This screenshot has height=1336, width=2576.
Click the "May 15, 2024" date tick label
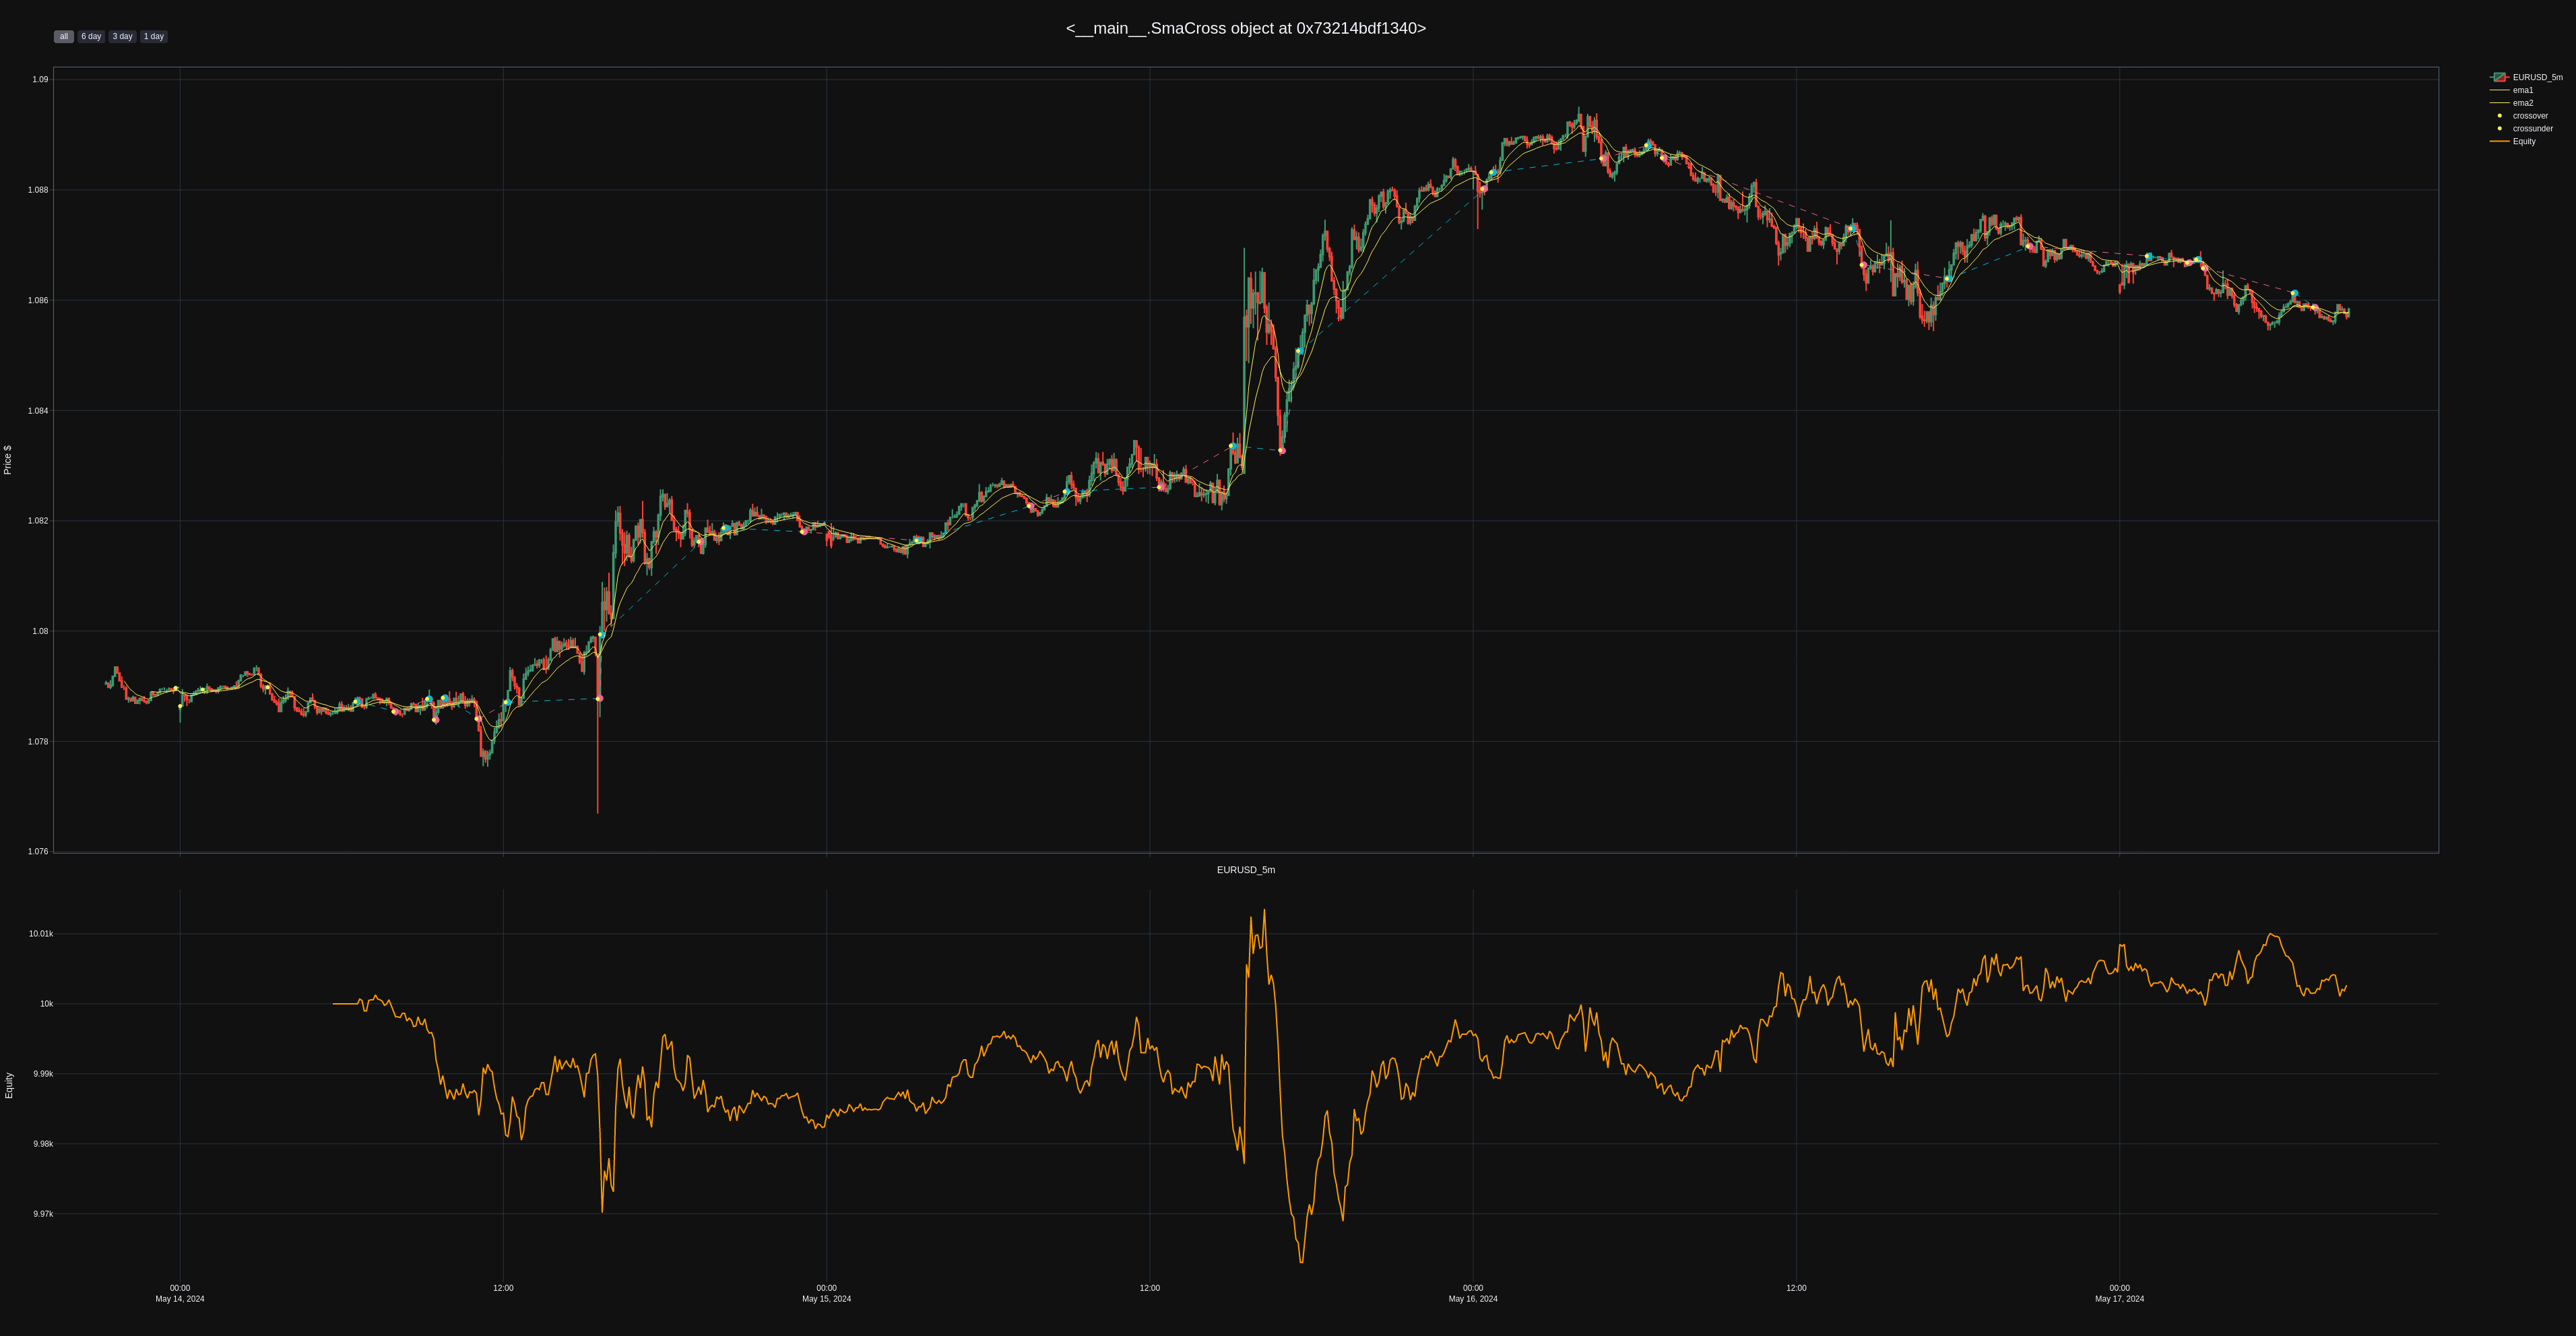pos(826,1299)
